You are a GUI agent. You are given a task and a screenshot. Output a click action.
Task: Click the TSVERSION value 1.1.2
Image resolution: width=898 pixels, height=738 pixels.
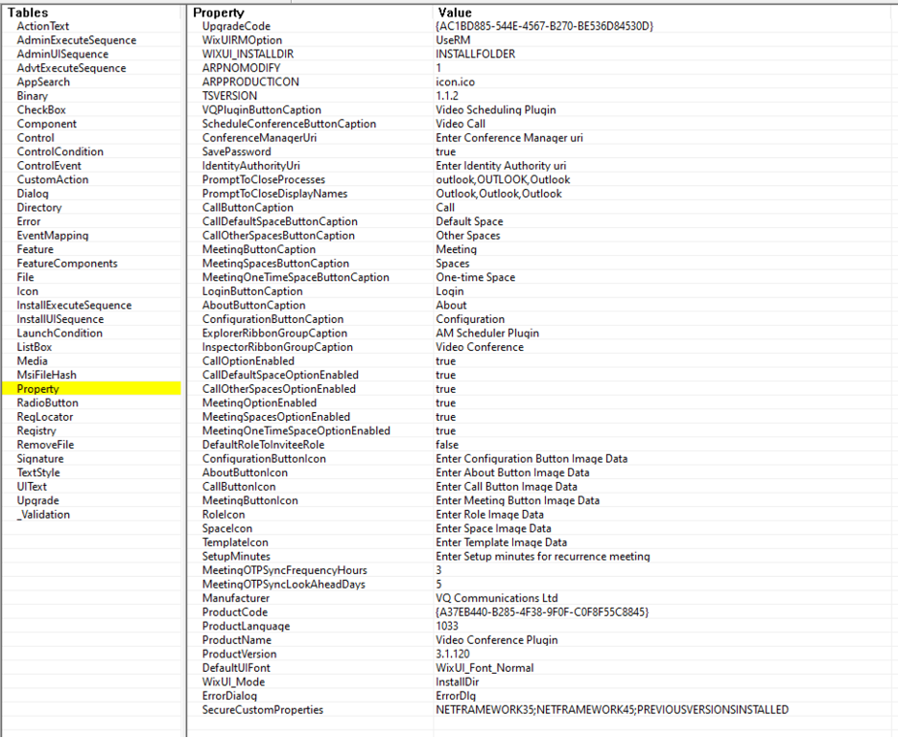(x=447, y=96)
